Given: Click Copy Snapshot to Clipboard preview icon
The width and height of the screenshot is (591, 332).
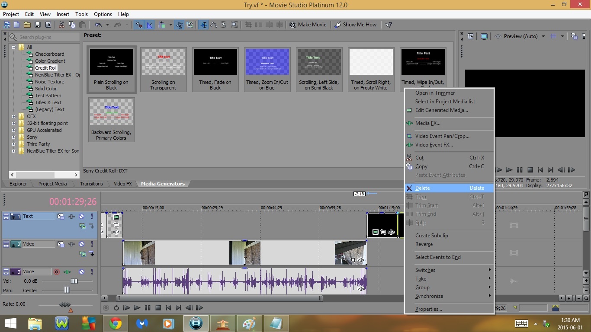Looking at the screenshot, I should (574, 36).
